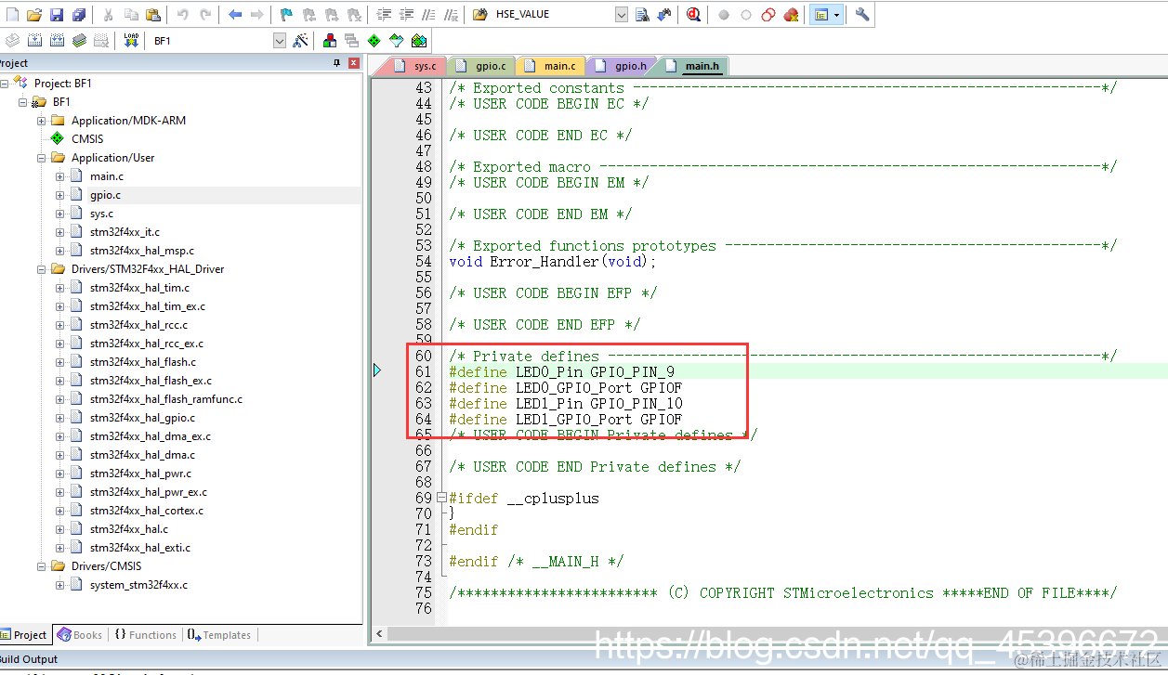Undo the last edit

(x=182, y=15)
